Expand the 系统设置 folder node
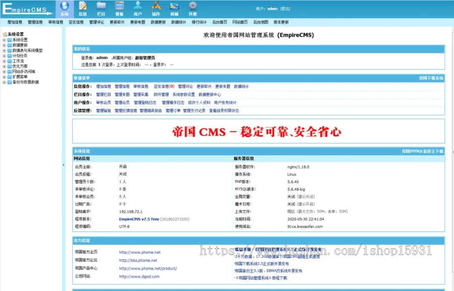Viewport: 454px width, 291px height. pyautogui.click(x=4, y=40)
